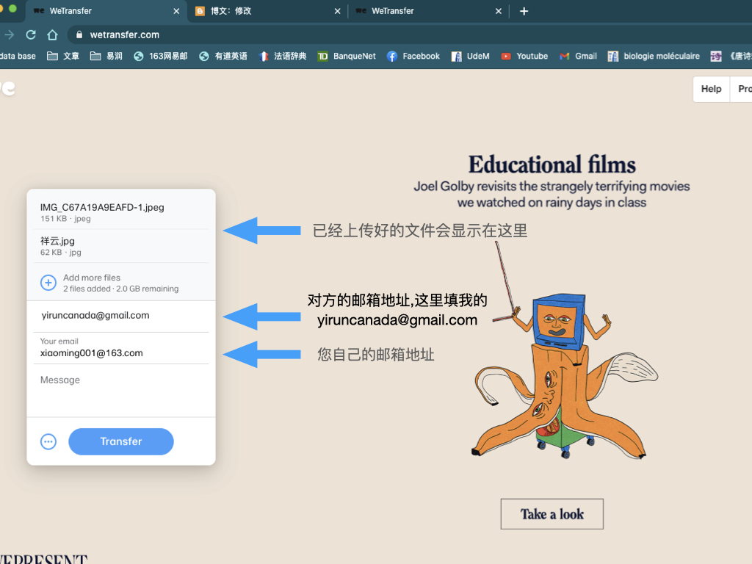The height and width of the screenshot is (564, 752).
Task: Click the blue Transfer button
Action: click(x=121, y=441)
